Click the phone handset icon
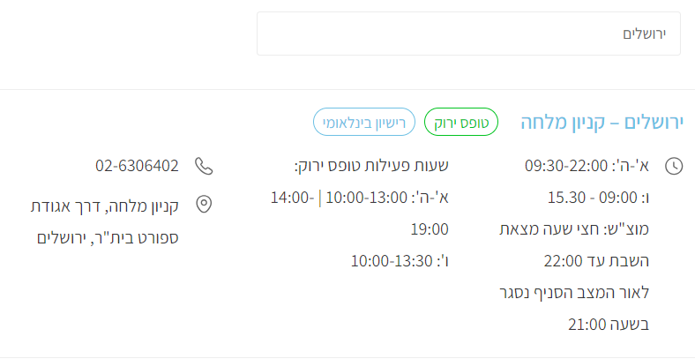The image size is (695, 359). pyautogui.click(x=204, y=166)
